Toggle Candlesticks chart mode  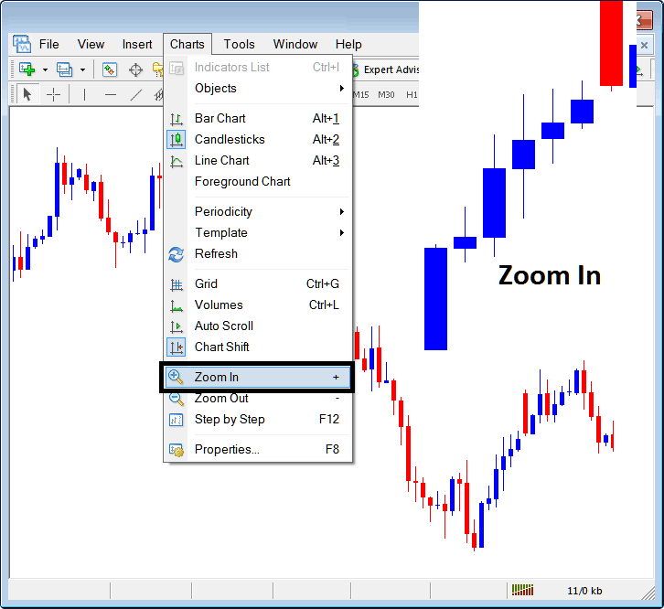[x=258, y=139]
